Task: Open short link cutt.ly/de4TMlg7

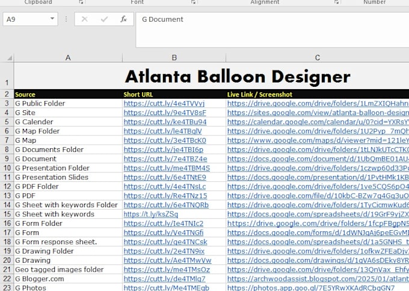Action: [x=165, y=279]
